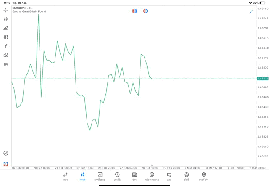Select the crosshair cursor tool
The width and height of the screenshot is (269, 188).
[6, 10]
